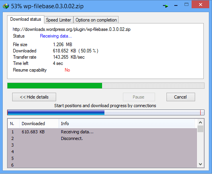Click the window title 53% wp-filebase.0.3.0.02.zip

(47, 6)
